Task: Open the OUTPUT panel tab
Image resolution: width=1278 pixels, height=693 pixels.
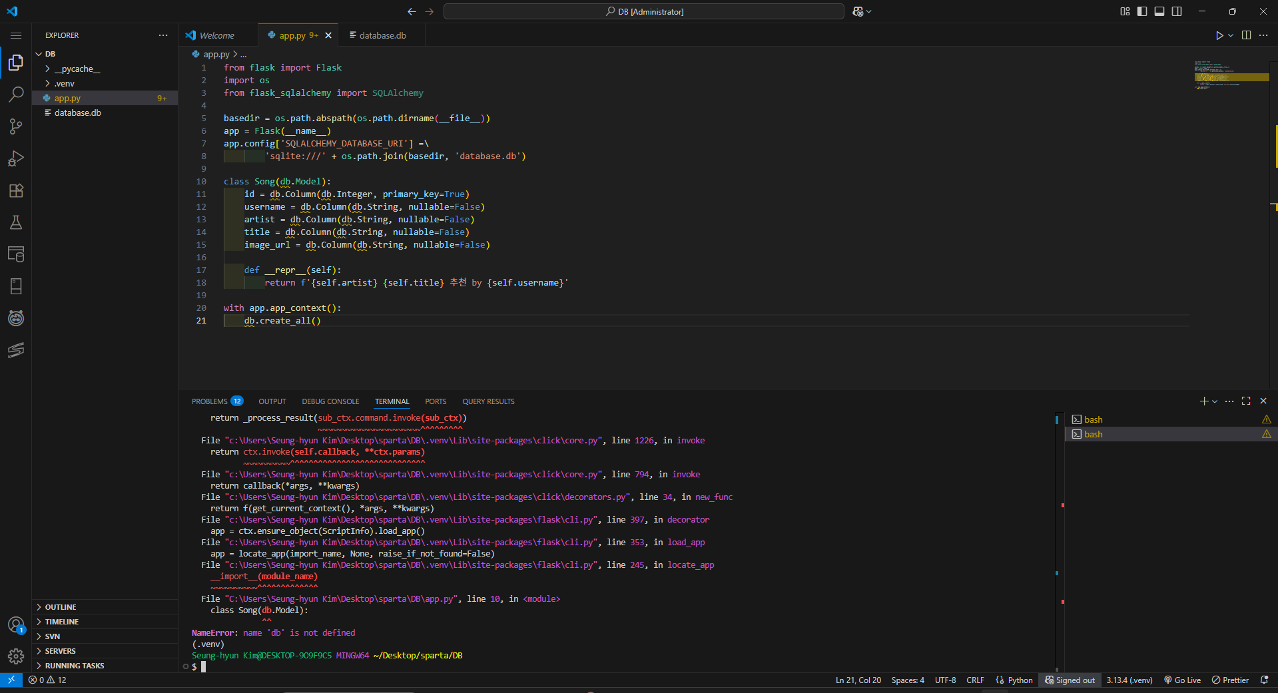Action: tap(272, 401)
